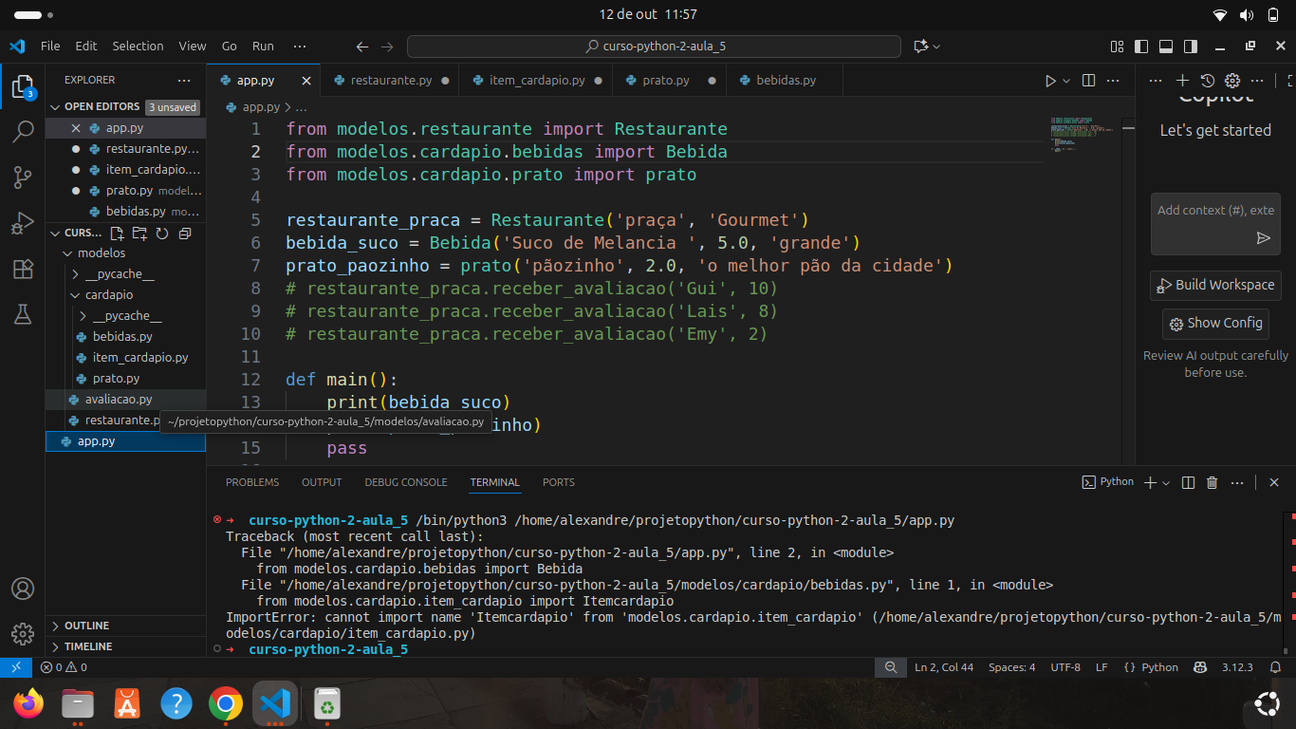Open the Extensions view
This screenshot has width=1296, height=729.
pos(23,270)
